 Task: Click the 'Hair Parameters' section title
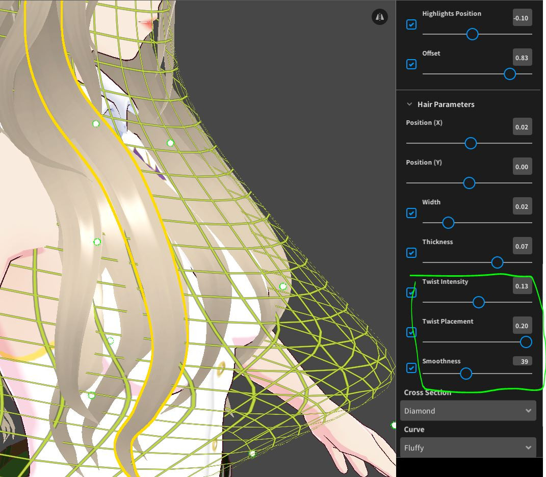446,104
